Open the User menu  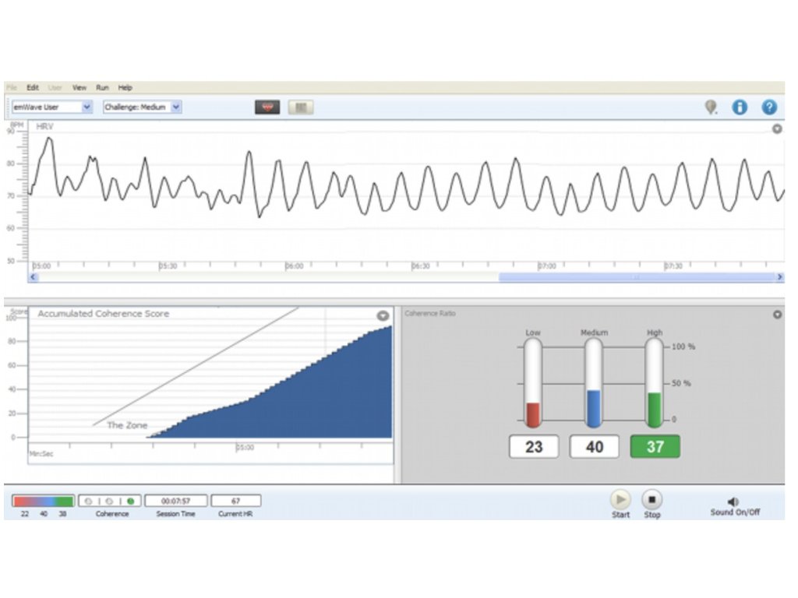55,87
